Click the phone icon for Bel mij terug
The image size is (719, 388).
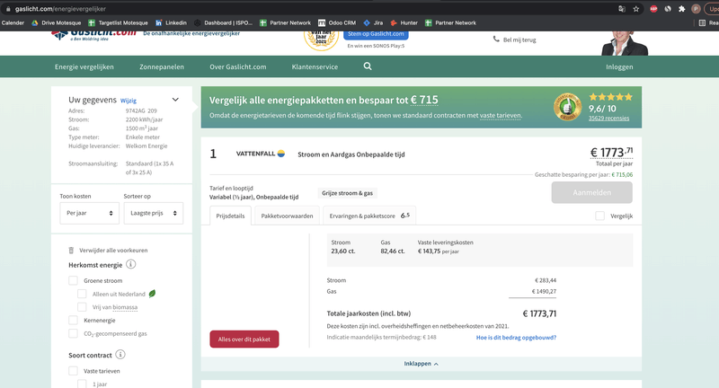pyautogui.click(x=496, y=40)
